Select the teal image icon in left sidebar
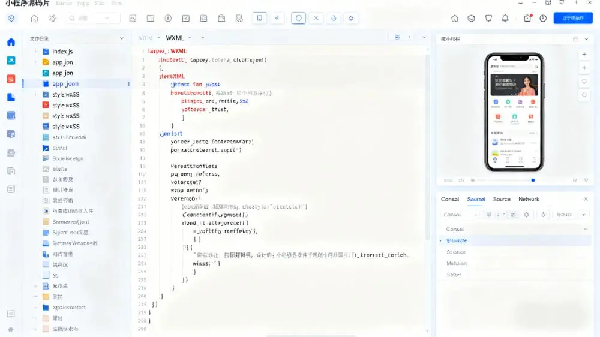Image resolution: width=600 pixels, height=337 pixels. click(x=11, y=61)
